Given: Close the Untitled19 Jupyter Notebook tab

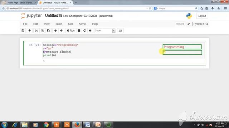Looking at the screenshot, I should click(70, 2).
